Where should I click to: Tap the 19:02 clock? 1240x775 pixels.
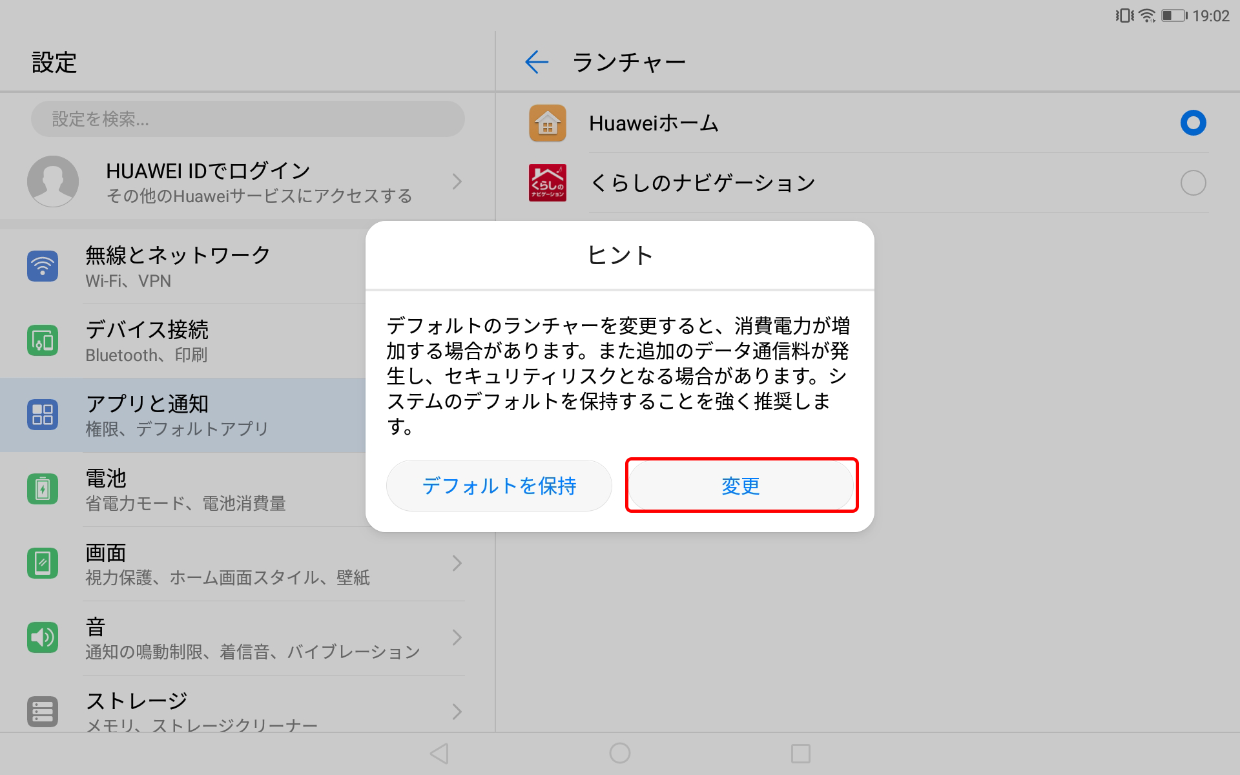[1211, 15]
